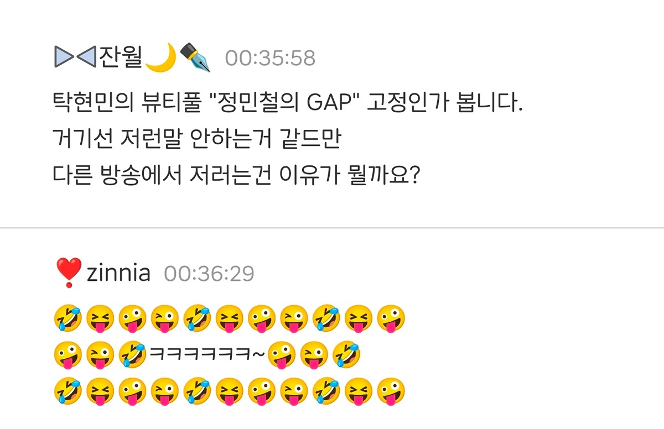Click the 00:36:29 timestamp

209,274
